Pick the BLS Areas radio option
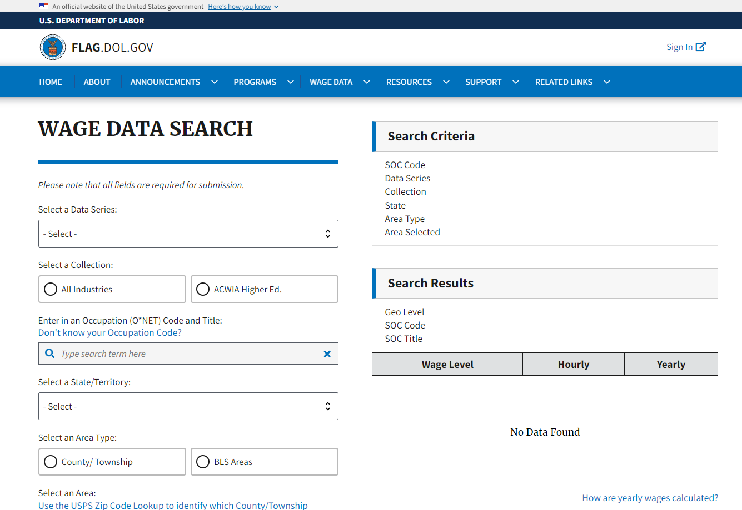Image resolution: width=742 pixels, height=510 pixels. pos(265,462)
